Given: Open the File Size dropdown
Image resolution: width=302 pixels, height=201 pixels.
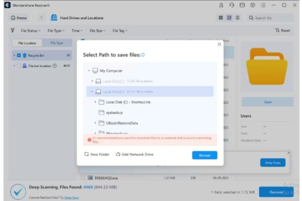Looking at the screenshot, I should point(98,31).
